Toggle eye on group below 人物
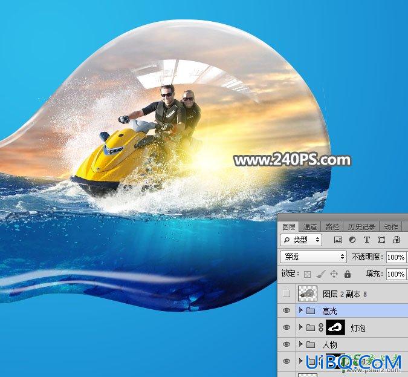Viewport: 408px width, 377px height. click(x=287, y=361)
